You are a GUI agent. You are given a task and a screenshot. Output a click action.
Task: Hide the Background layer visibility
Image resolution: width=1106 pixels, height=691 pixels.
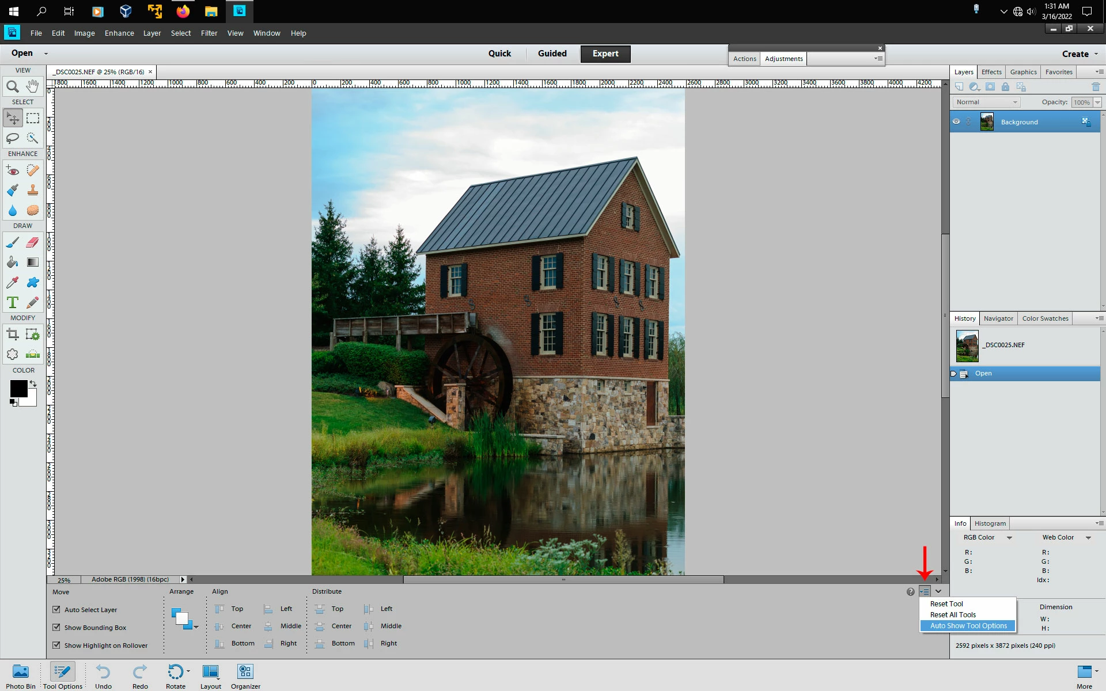[x=956, y=122]
